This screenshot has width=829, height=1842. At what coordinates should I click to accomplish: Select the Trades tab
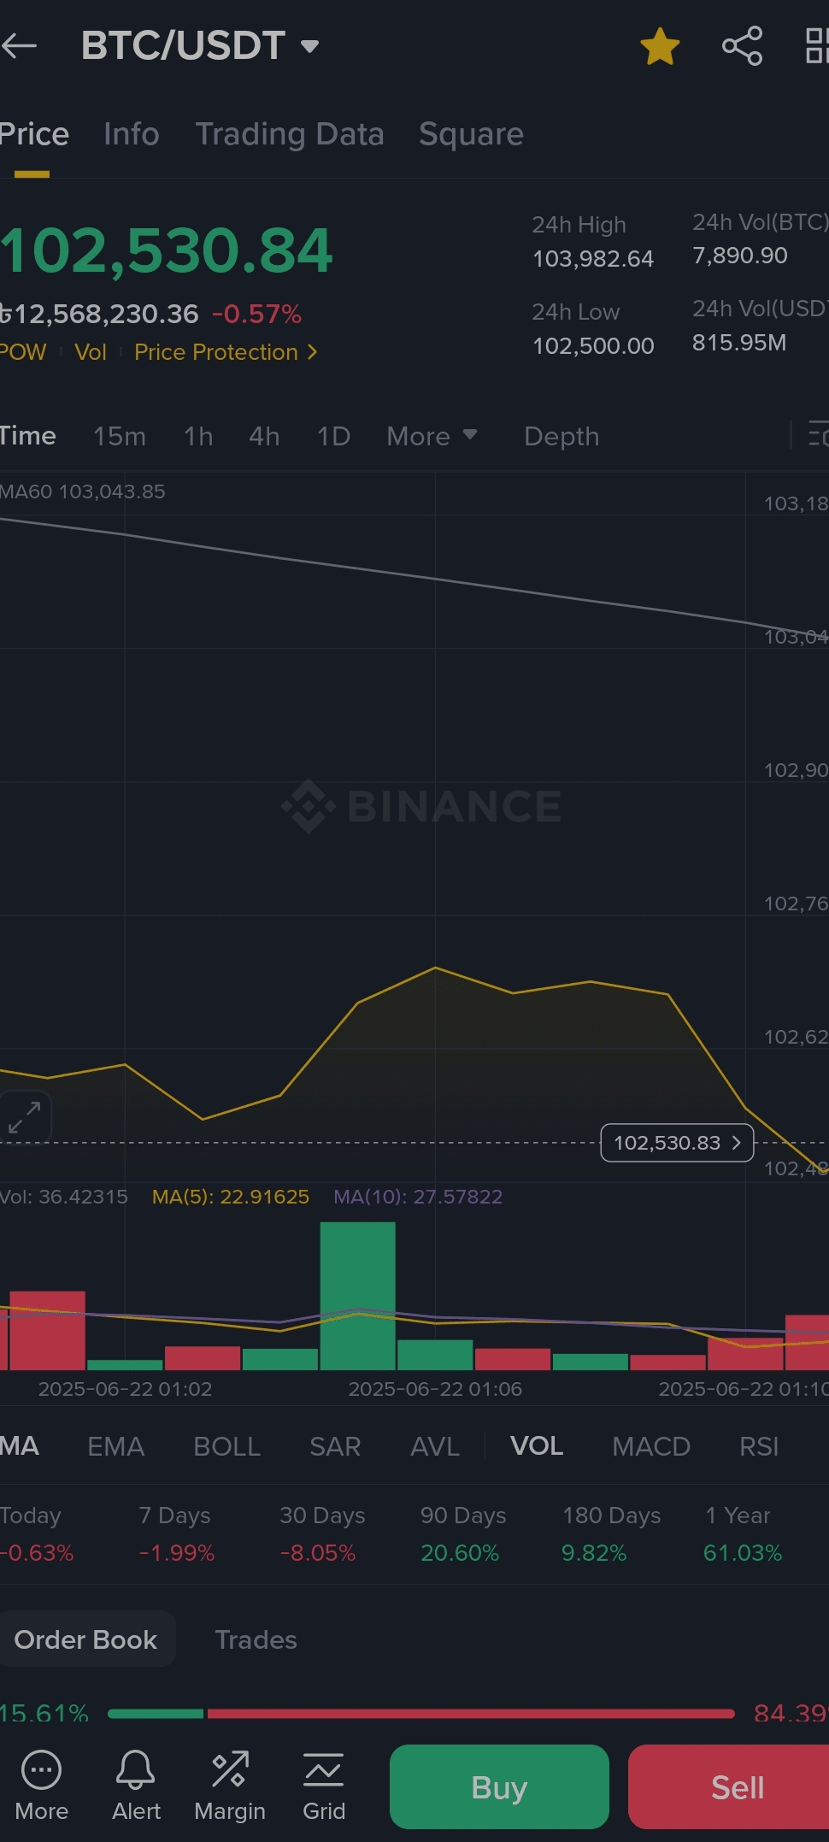(x=256, y=1639)
